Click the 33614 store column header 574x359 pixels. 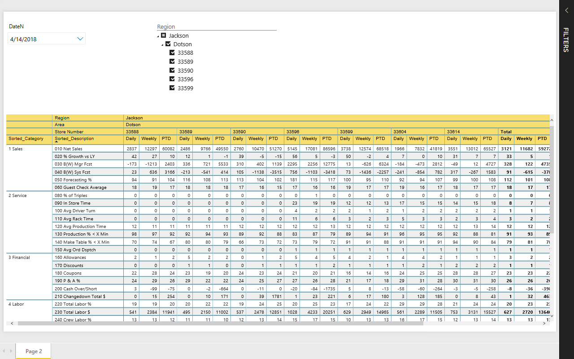[454, 131]
